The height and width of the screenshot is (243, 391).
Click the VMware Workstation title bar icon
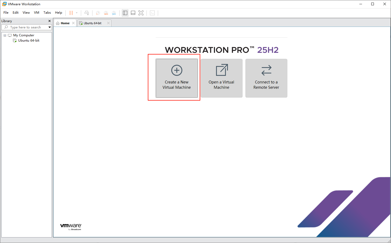pyautogui.click(x=4, y=4)
